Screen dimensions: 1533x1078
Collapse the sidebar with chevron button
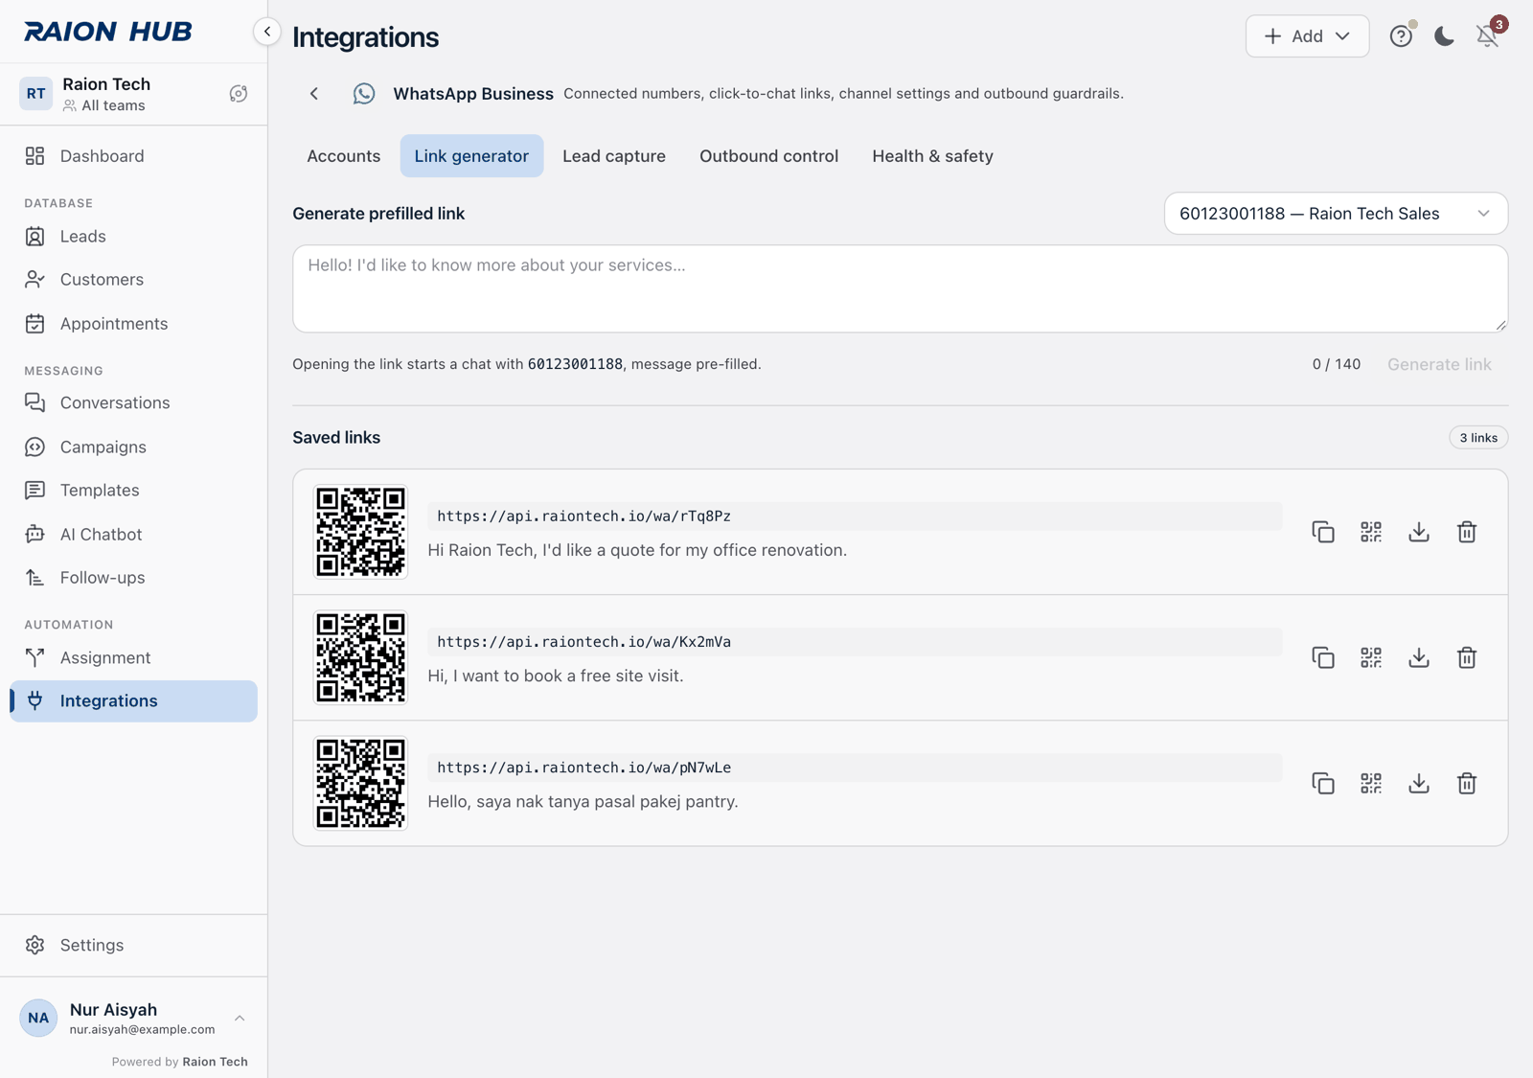click(x=267, y=32)
